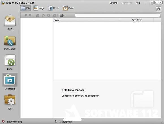
Task: Maximize the Alcatel PC Suite window
Action: 156,3
